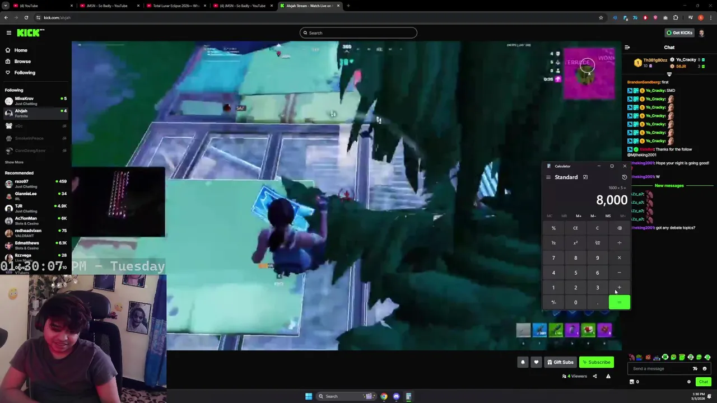
Task: Open Browse in sidebar
Action: (x=22, y=62)
